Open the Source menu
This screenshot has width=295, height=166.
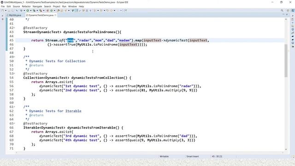pos(16,6)
